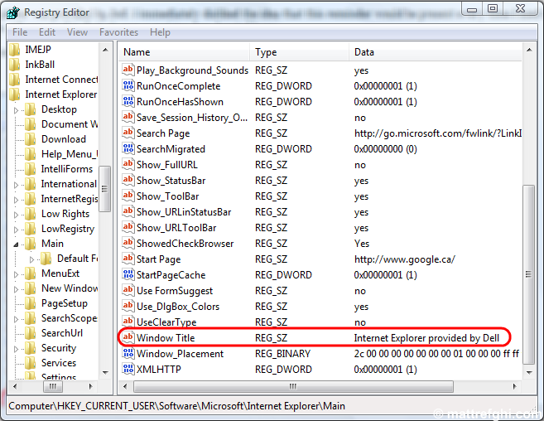Expand the Desktop key in tree
This screenshot has height=421, width=544.
tap(17, 109)
